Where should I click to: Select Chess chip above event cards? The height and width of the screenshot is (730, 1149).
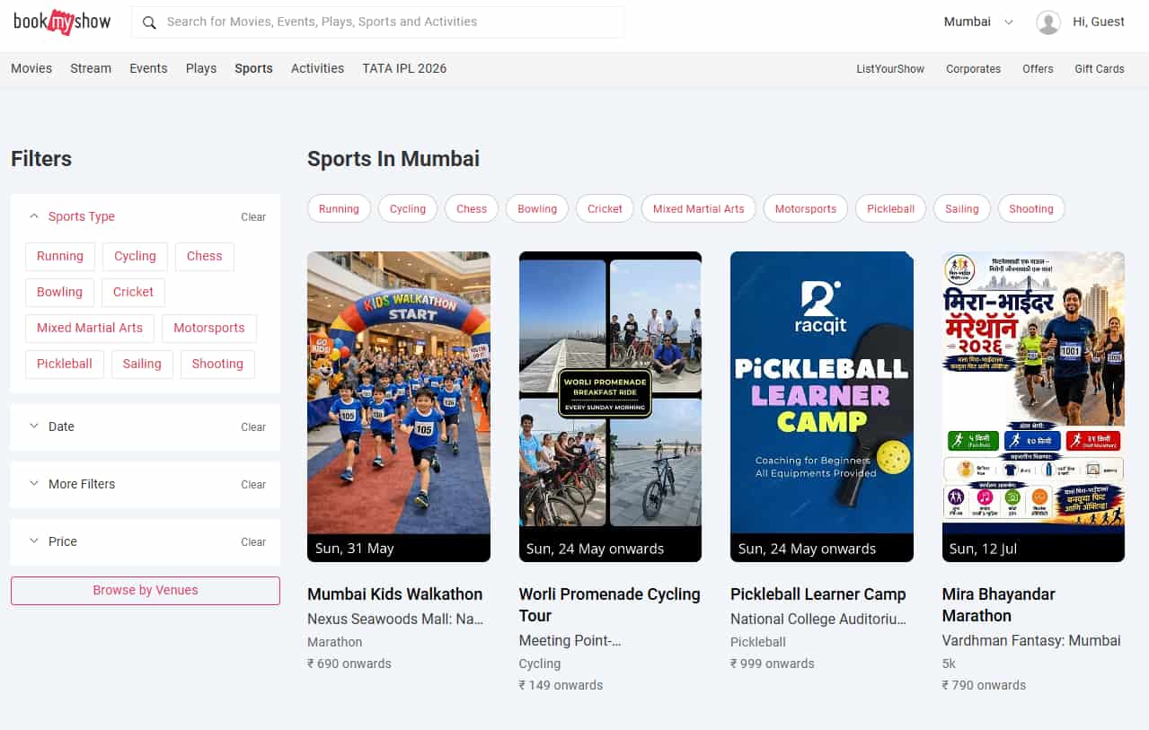[472, 208]
